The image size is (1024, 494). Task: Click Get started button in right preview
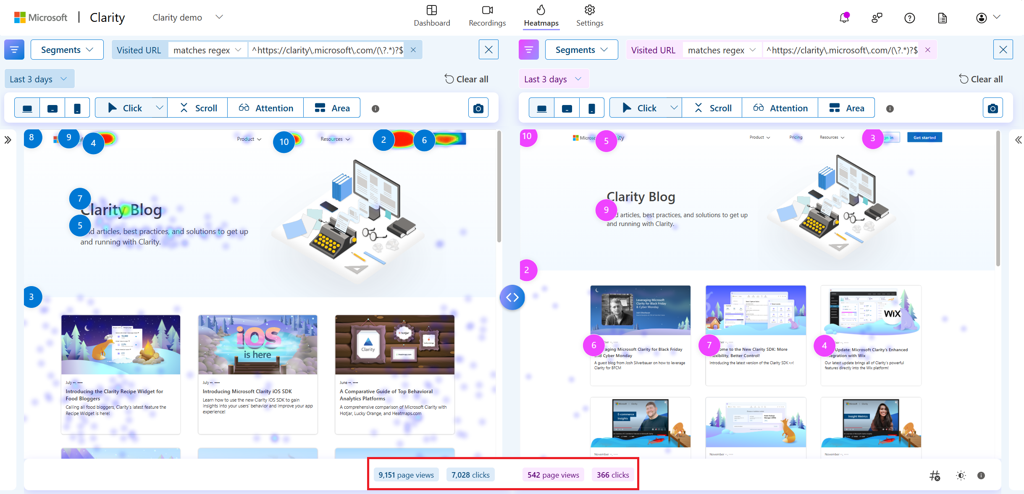pos(924,137)
